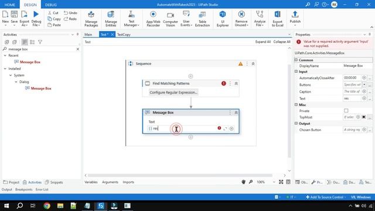Click Undo in the ribbon
The image size is (375, 211).
coord(70,13)
